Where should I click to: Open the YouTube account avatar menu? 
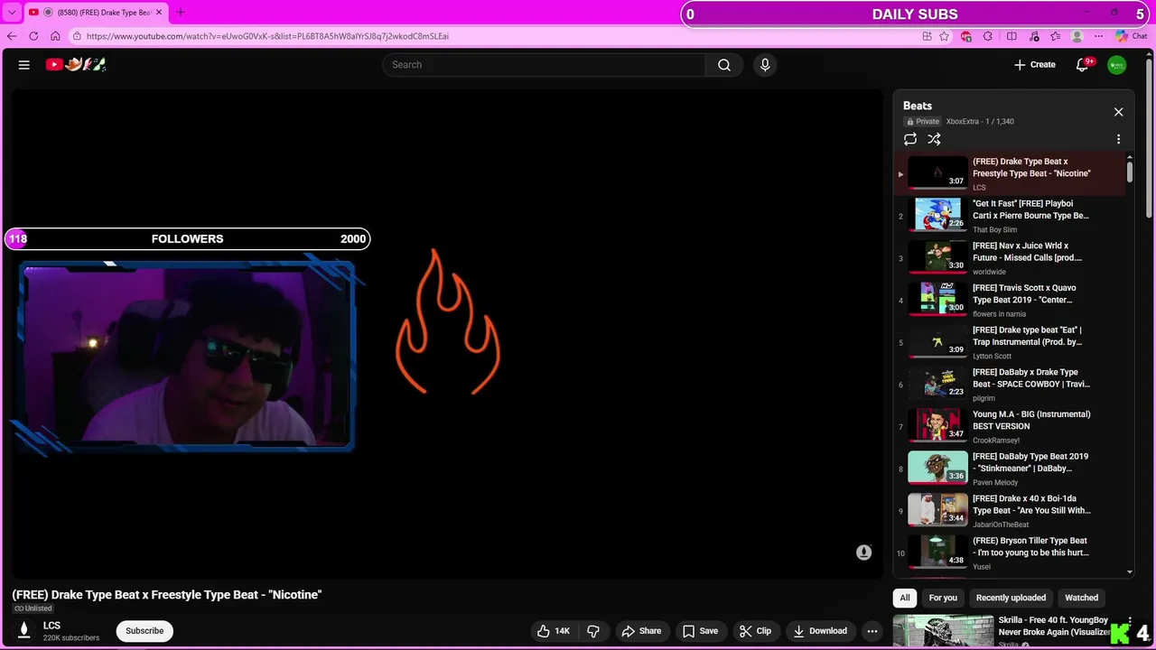tap(1117, 65)
